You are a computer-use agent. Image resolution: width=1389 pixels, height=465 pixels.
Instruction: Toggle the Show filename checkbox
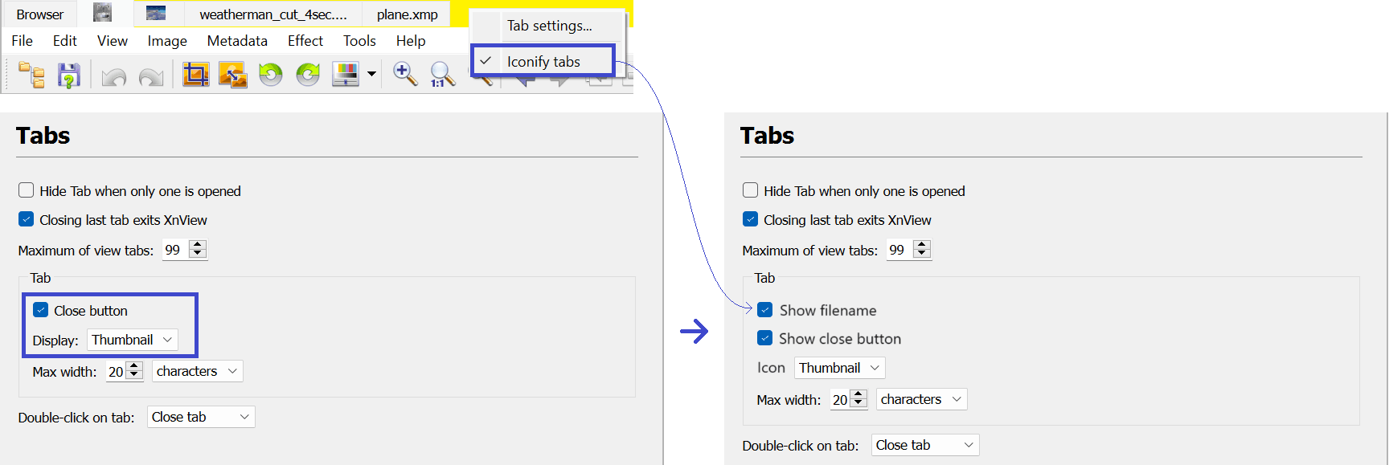point(765,310)
